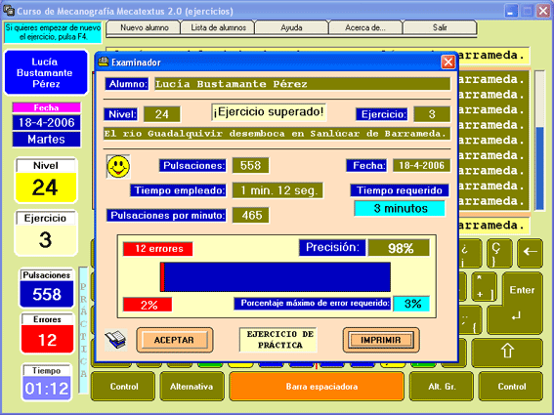Click the F4 restart hint box
The height and width of the screenshot is (415, 554).
[53, 32]
